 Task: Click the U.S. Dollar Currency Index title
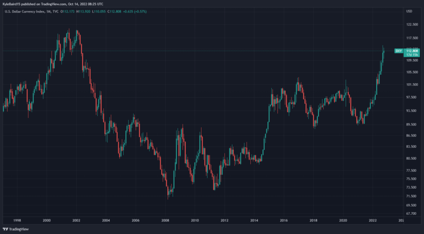[25, 11]
